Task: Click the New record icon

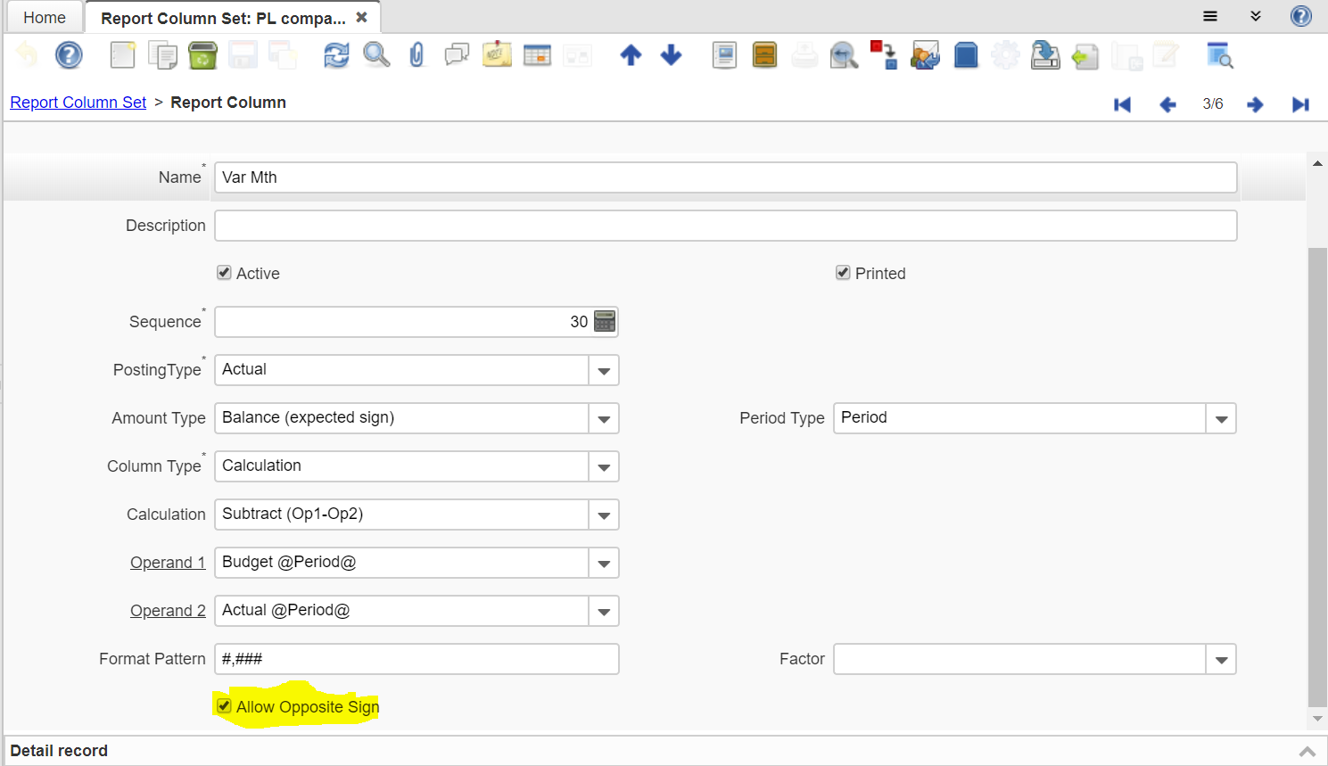Action: pos(122,55)
